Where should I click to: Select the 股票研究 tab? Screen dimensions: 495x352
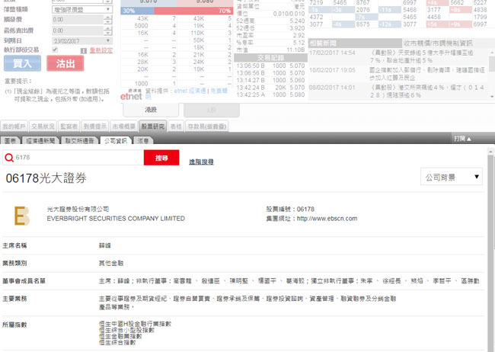(153, 126)
